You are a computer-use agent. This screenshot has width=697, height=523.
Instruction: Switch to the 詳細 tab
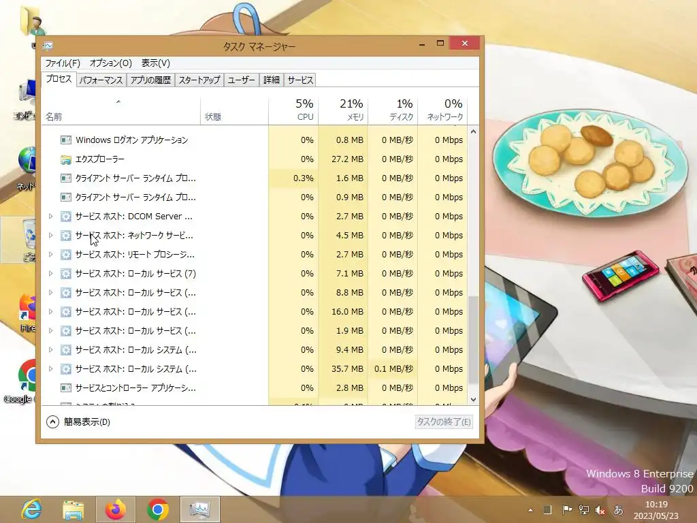click(272, 80)
